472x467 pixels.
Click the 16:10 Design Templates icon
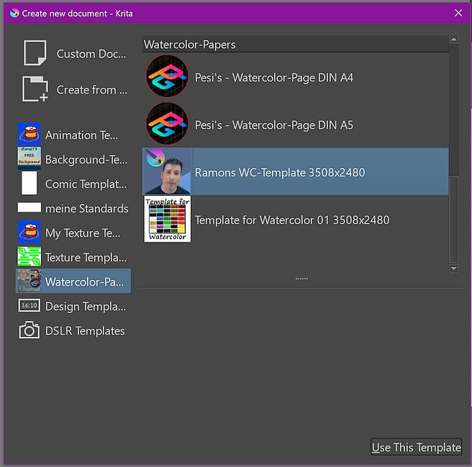(29, 305)
